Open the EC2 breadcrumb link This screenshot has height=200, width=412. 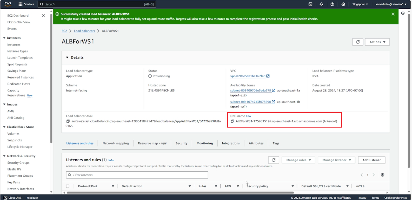[x=64, y=31]
